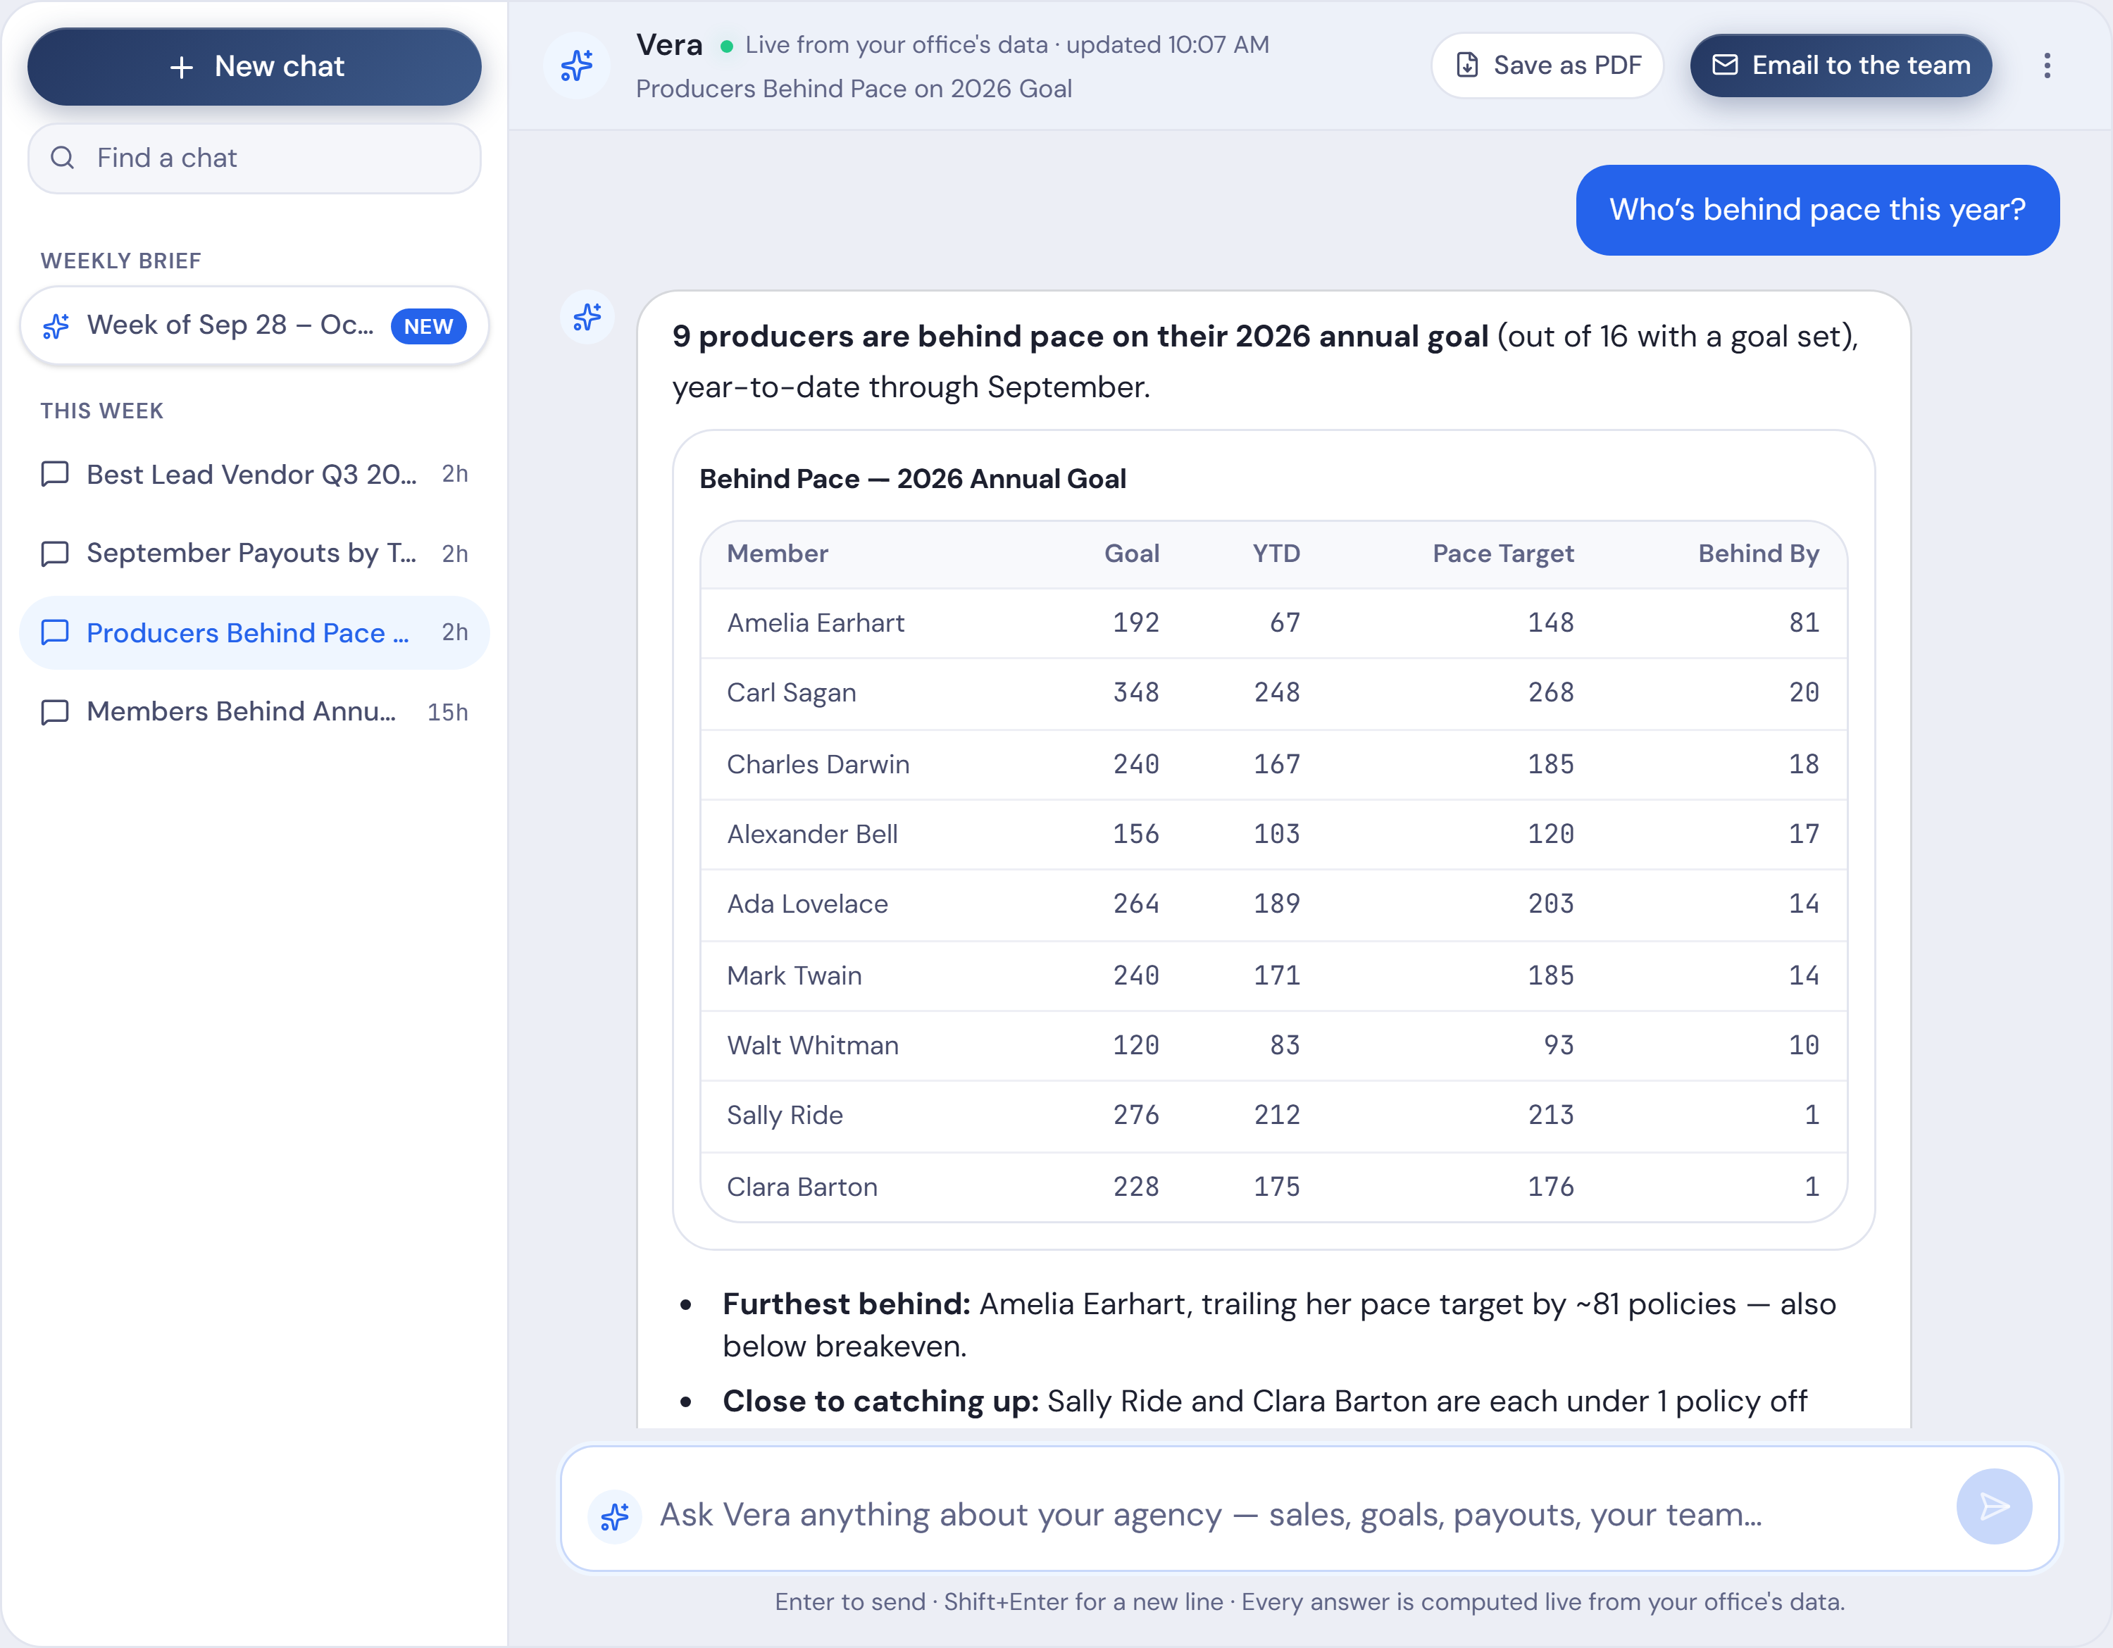Click NEW badge on weekly brief
This screenshot has height=1648, width=2113.
[429, 326]
